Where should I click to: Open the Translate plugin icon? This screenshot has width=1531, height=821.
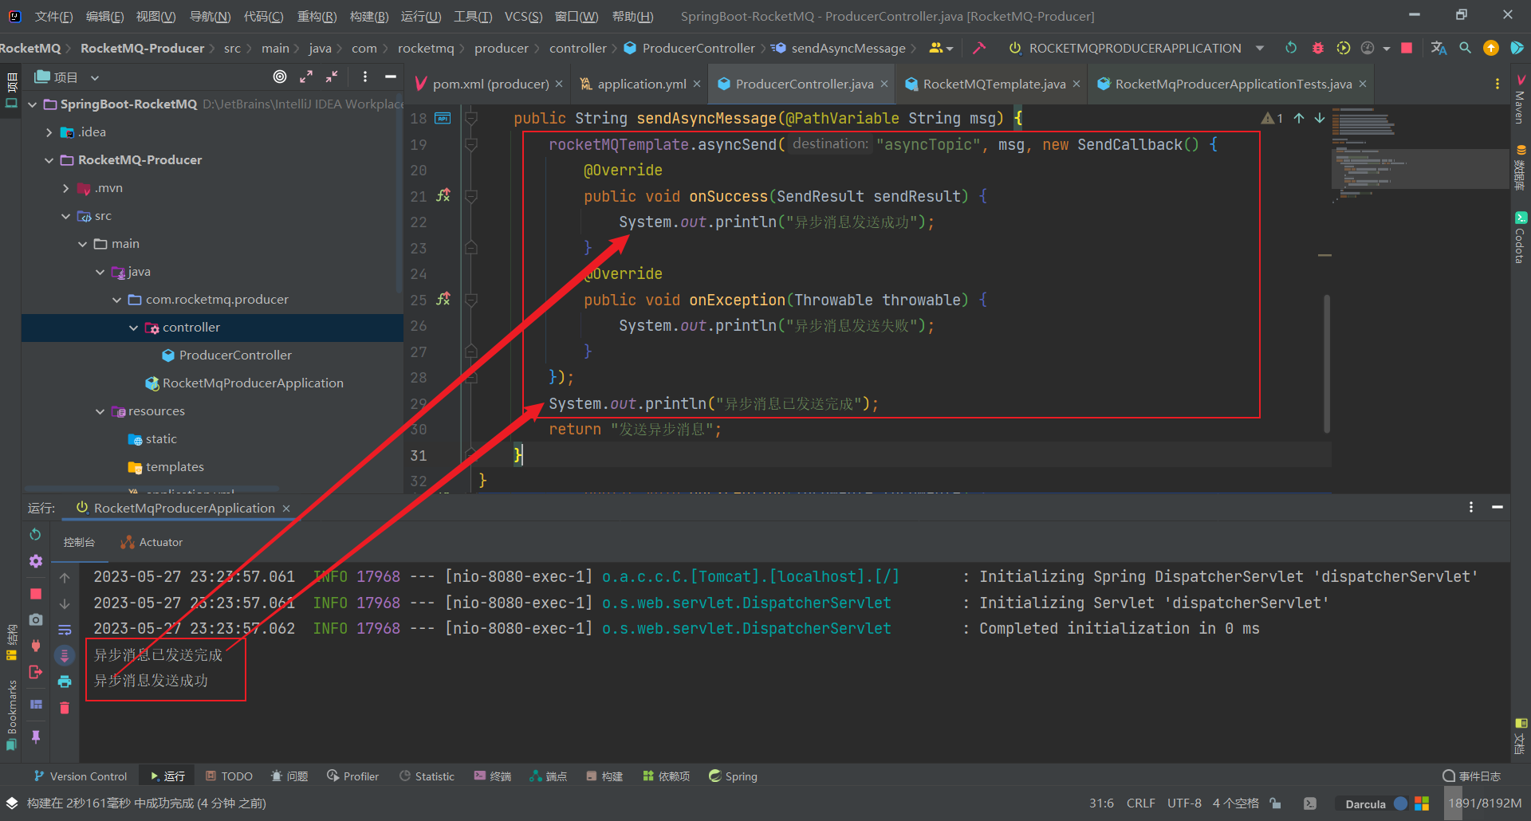1439,48
